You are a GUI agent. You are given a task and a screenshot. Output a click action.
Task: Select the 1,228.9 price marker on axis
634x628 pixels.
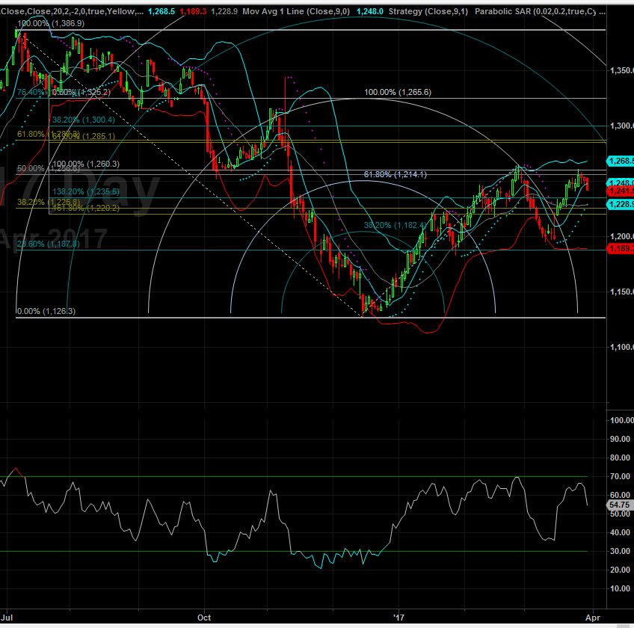coord(622,204)
